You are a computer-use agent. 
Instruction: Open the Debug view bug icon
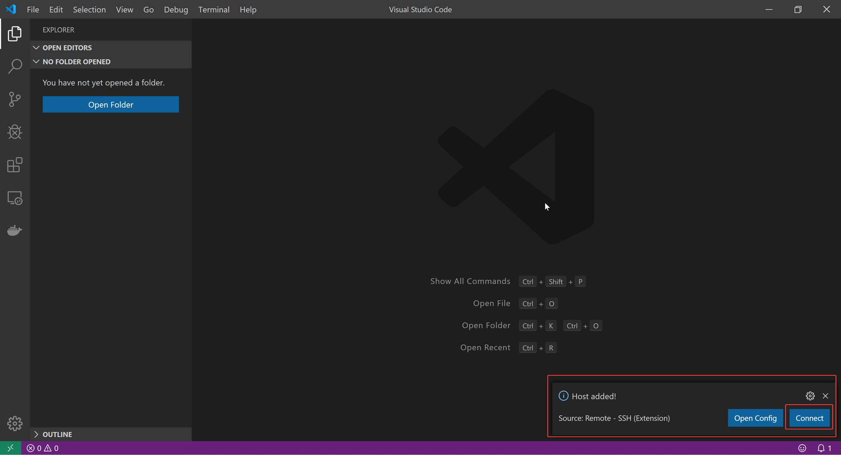tap(15, 132)
